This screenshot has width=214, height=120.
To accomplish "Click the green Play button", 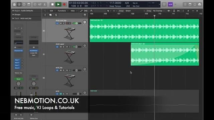I will tap(58, 4).
